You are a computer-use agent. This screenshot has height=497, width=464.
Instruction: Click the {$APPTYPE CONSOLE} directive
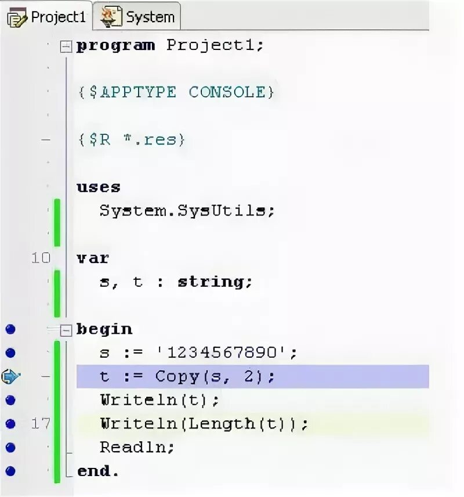pyautogui.click(x=175, y=92)
